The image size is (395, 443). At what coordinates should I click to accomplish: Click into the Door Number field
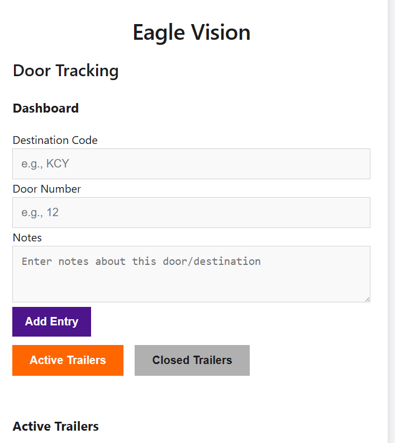(191, 212)
